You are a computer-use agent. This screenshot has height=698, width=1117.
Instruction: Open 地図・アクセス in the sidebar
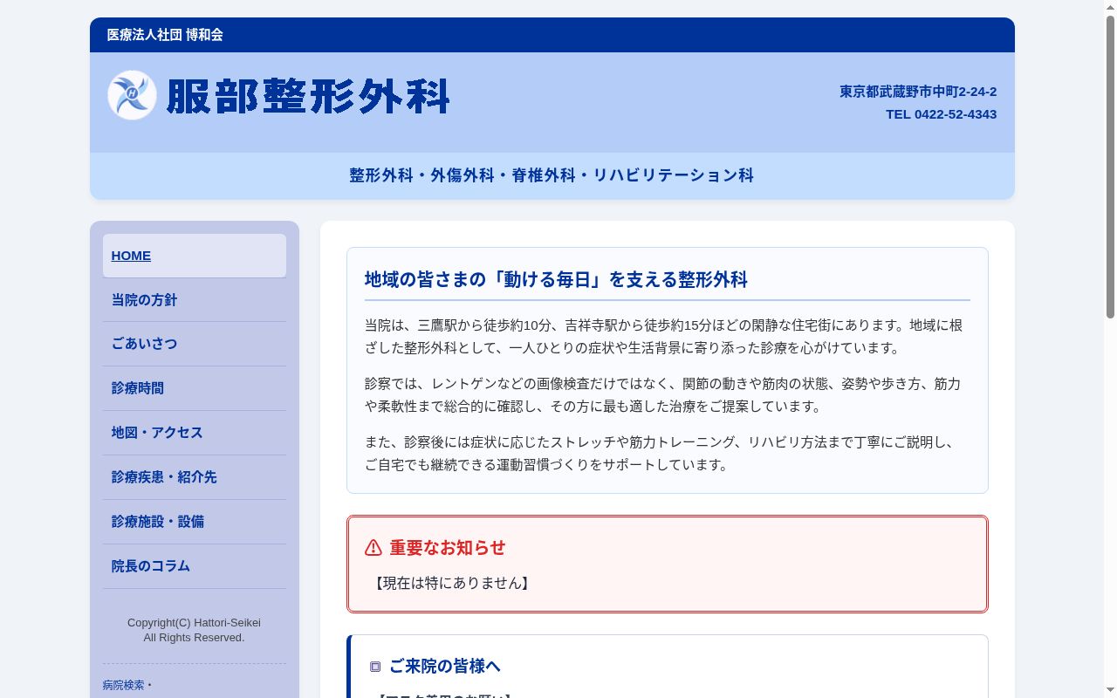point(195,434)
